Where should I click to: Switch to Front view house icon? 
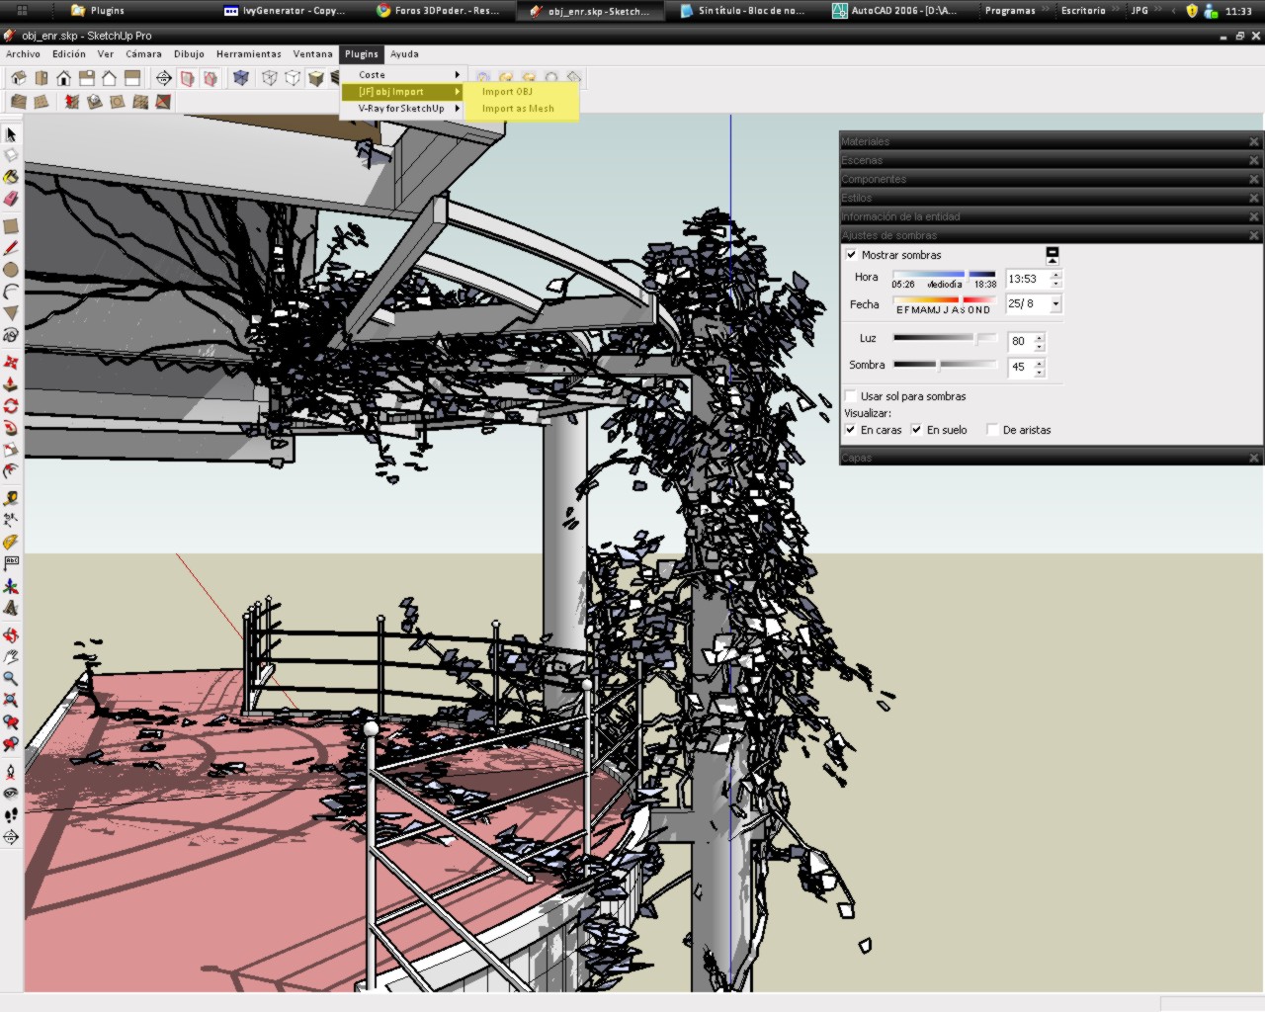(x=64, y=78)
